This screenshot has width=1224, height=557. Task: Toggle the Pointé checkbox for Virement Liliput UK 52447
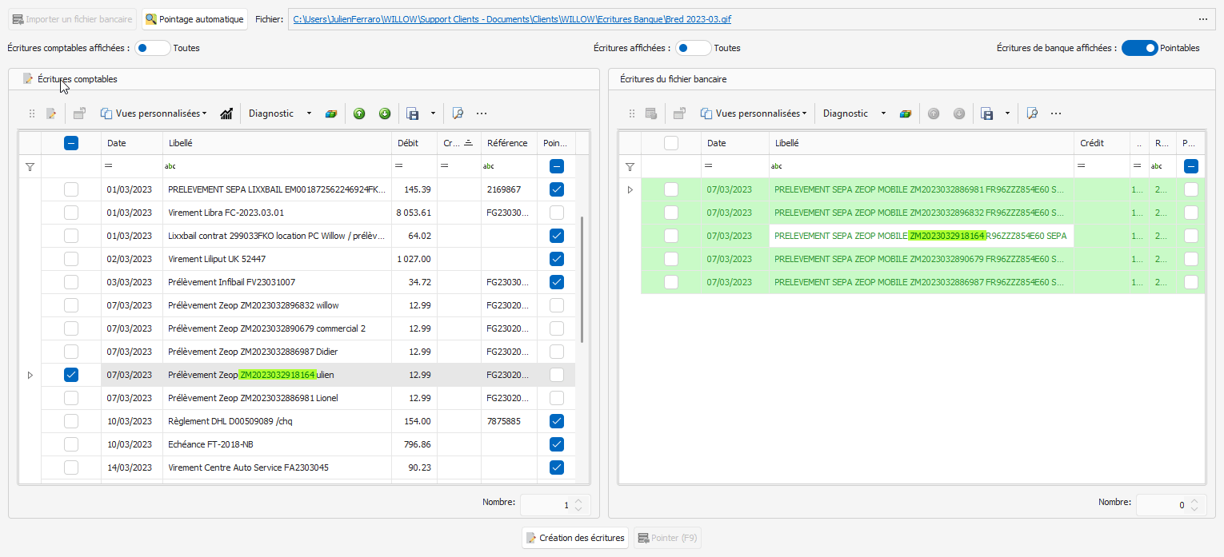click(557, 259)
